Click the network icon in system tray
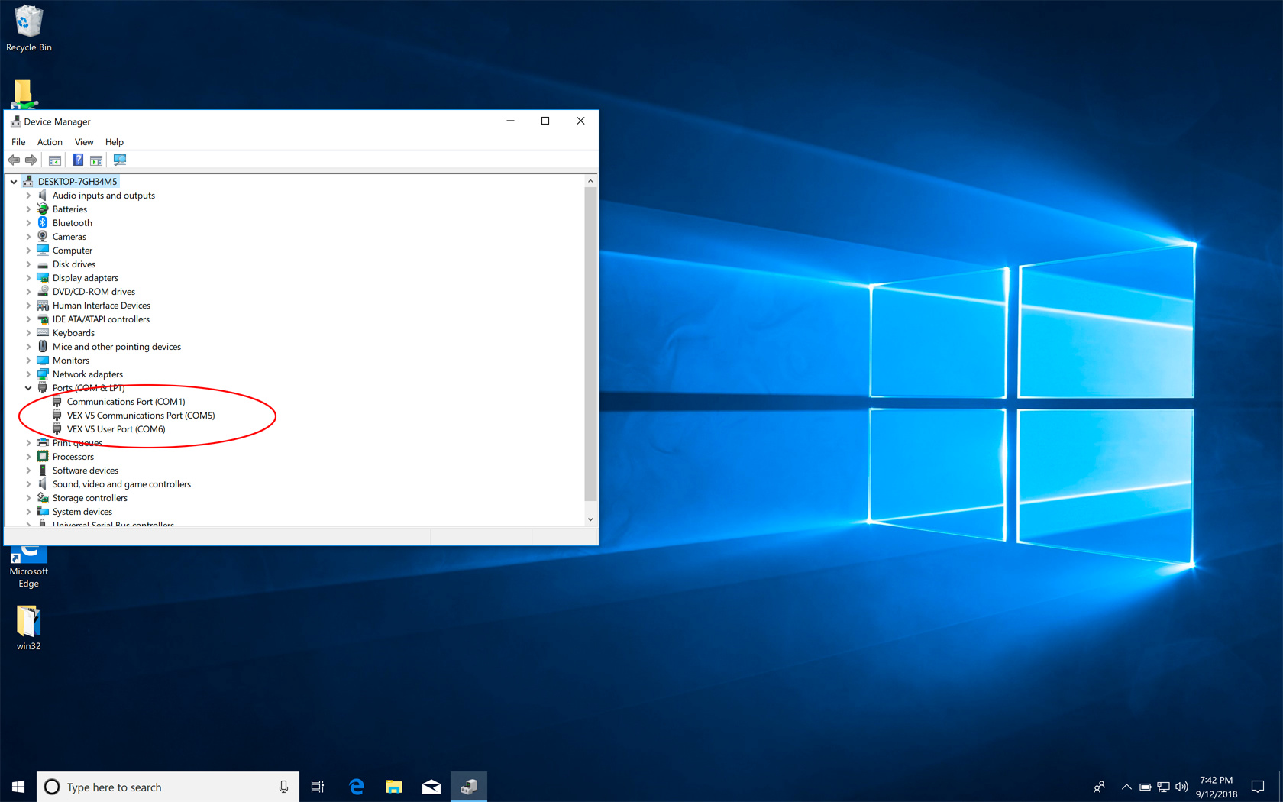The height and width of the screenshot is (802, 1283). [1163, 787]
